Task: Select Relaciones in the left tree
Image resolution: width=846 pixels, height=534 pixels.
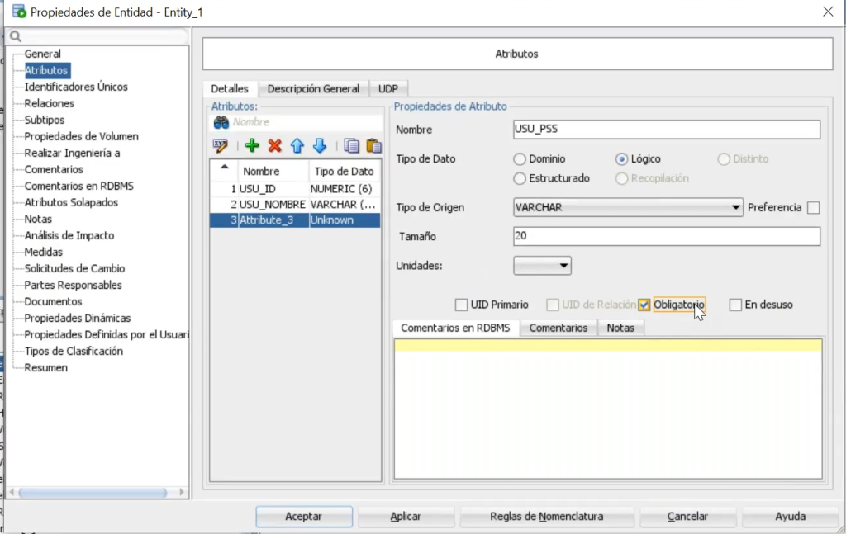Action: pos(49,103)
